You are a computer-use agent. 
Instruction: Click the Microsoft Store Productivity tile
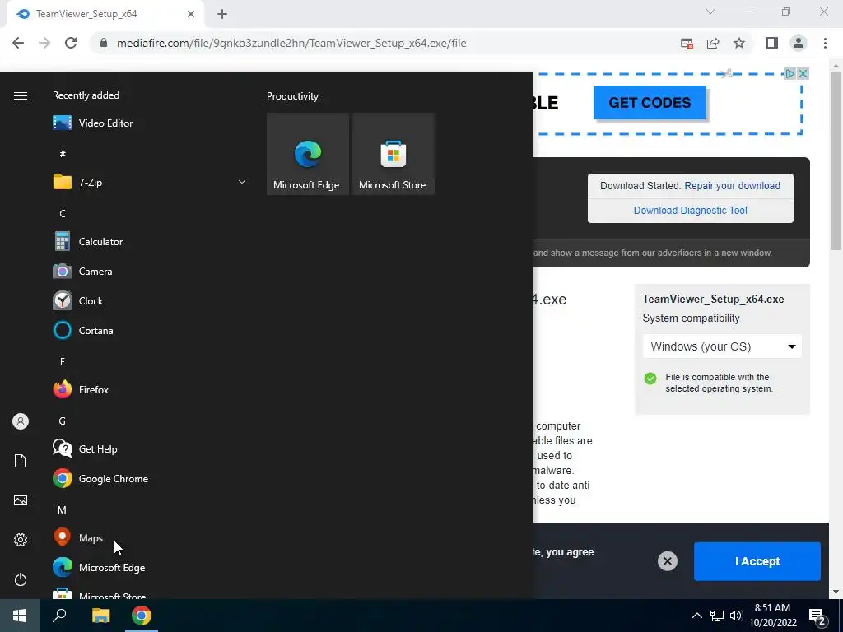click(393, 154)
